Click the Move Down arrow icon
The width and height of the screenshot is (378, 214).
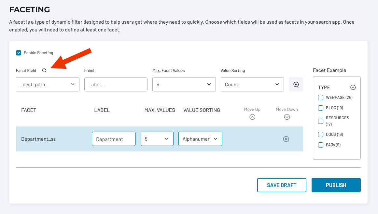pyautogui.click(x=287, y=117)
